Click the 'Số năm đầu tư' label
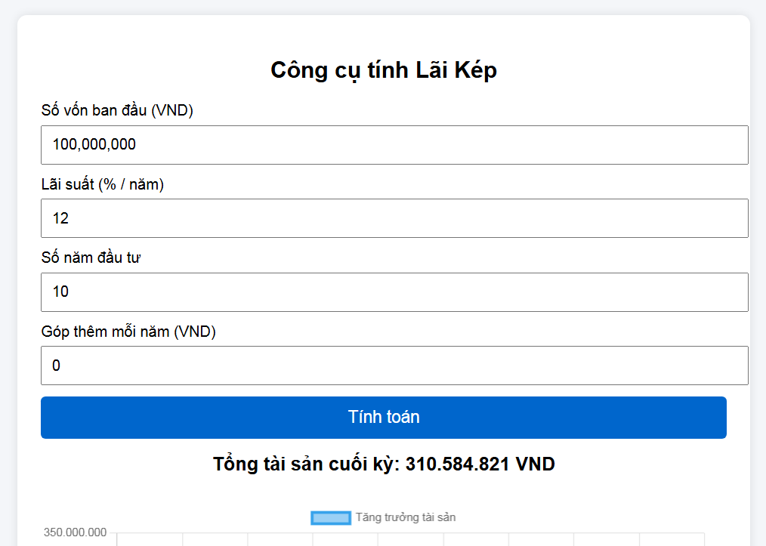 [91, 258]
